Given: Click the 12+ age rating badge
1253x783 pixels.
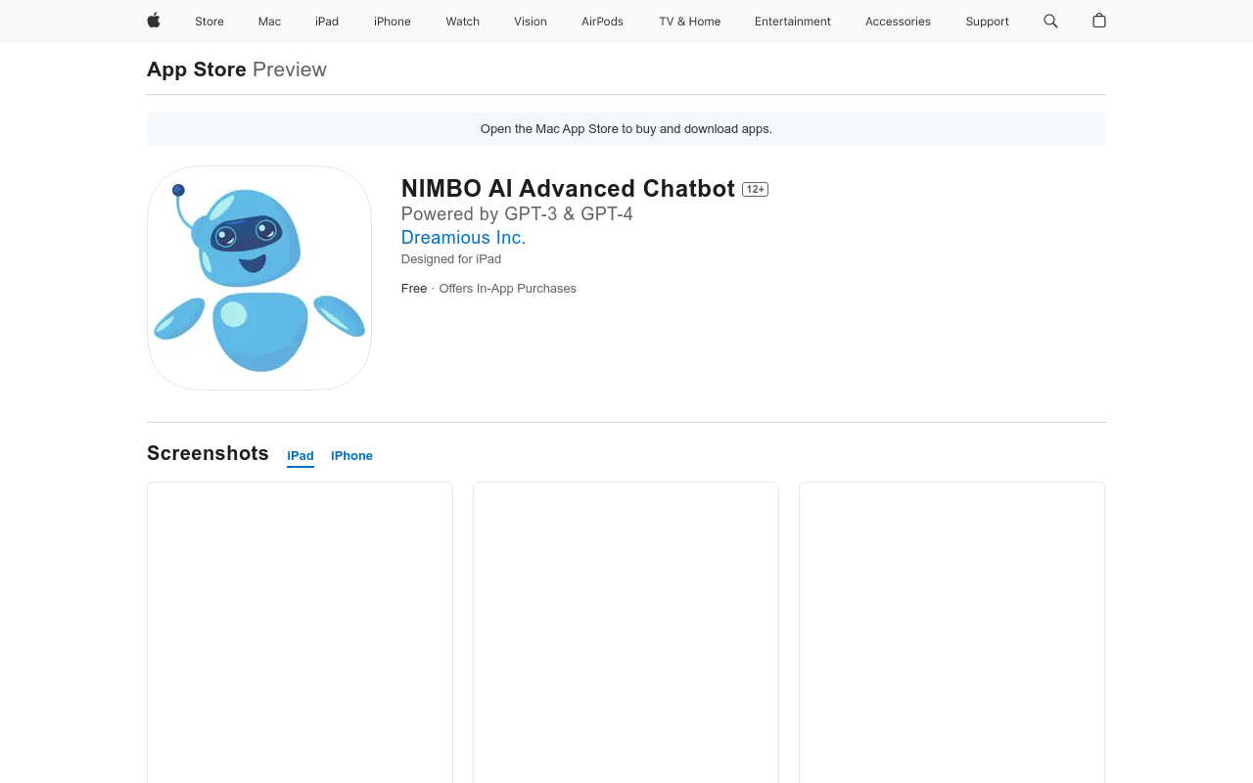Looking at the screenshot, I should 755,189.
